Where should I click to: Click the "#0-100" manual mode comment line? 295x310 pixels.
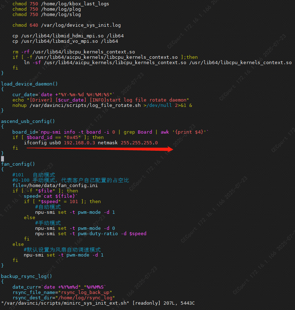pos(71,180)
